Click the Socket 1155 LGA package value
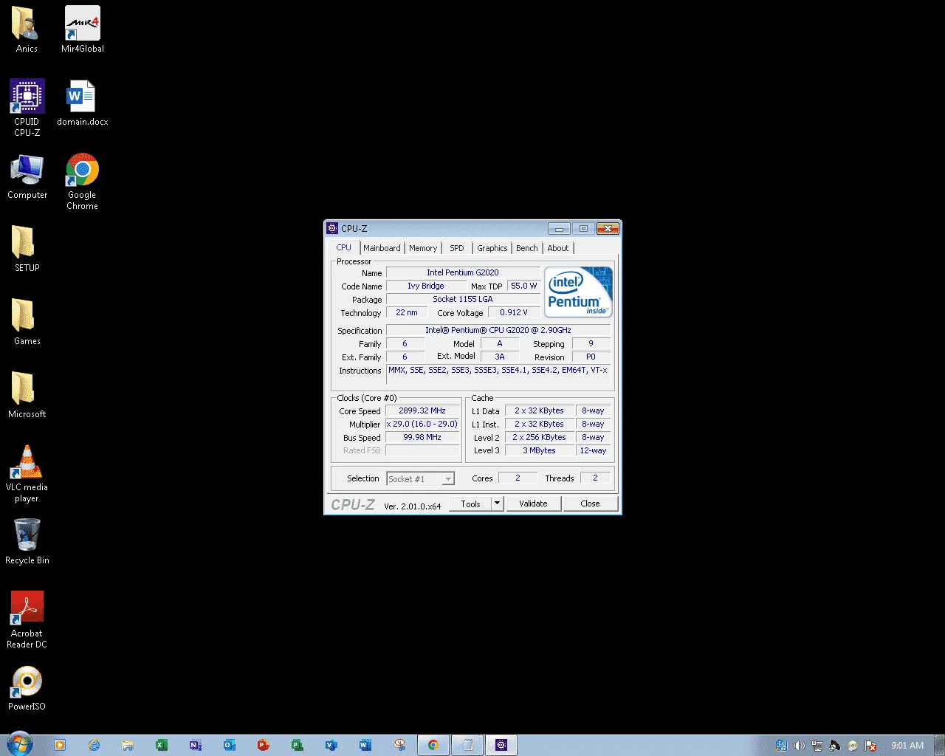The width and height of the screenshot is (945, 756). pos(463,299)
